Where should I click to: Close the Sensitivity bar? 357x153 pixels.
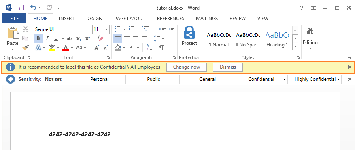(x=350, y=79)
